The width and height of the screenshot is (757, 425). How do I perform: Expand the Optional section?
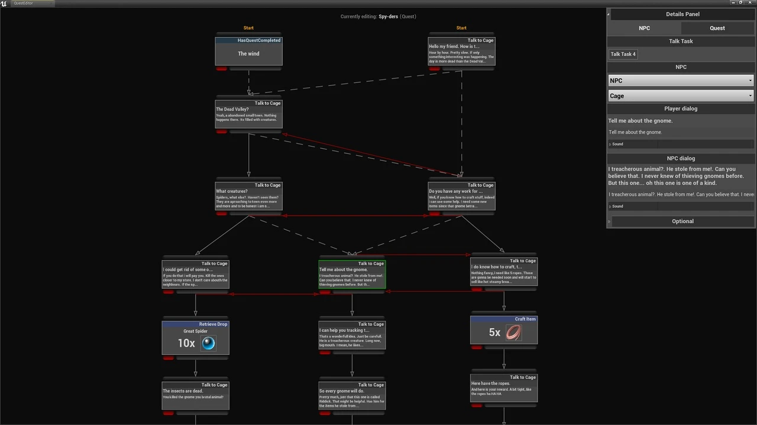click(x=682, y=221)
